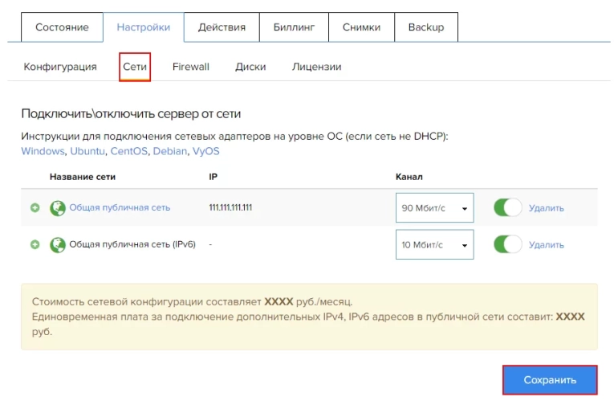Screen dimensions: 614x401
Task: Switch to the Настройки tab
Action: tap(144, 27)
